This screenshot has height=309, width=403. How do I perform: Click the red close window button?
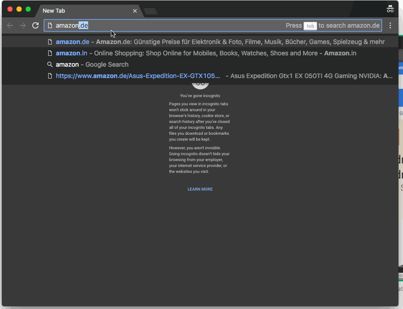tap(10, 9)
